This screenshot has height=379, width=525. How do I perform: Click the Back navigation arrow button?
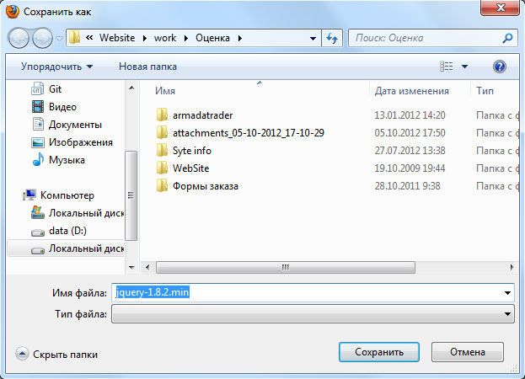pyautogui.click(x=19, y=38)
